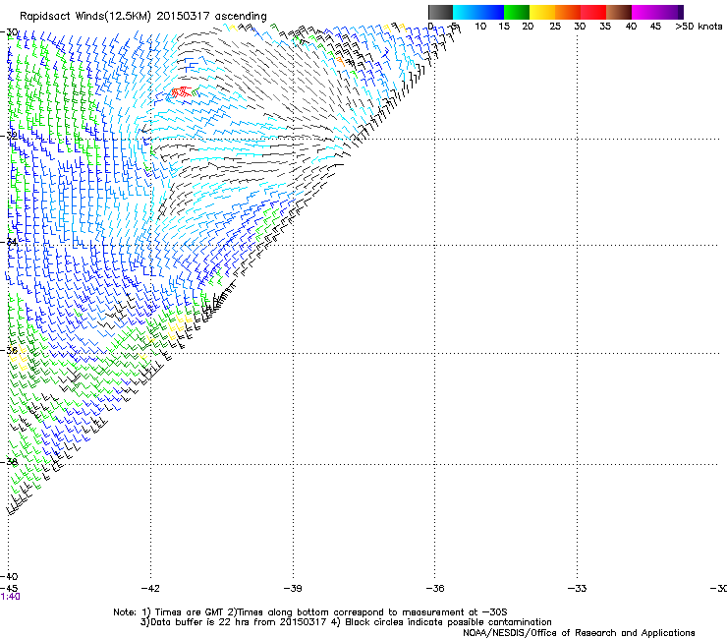
Task: Click the '15' legend scale label
Action: [x=504, y=27]
